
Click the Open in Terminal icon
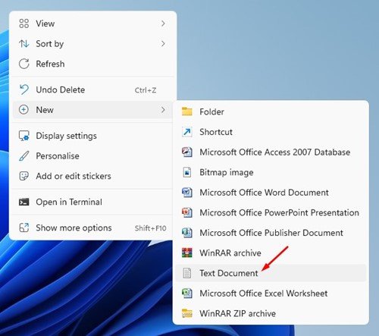coord(24,202)
